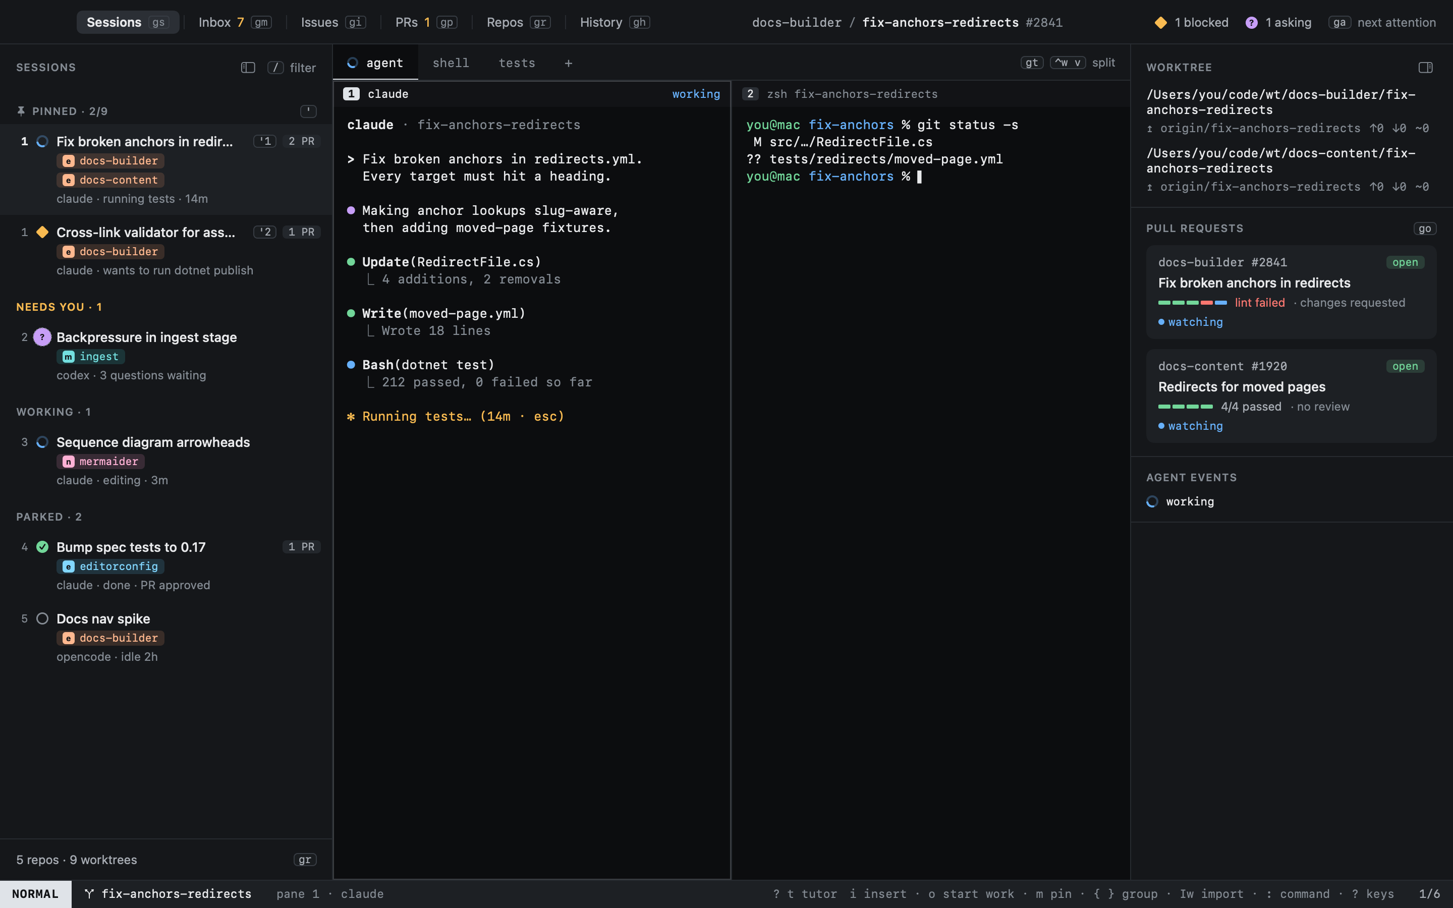This screenshot has width=1453, height=908.
Task: Select Backpressure in ingest stage session
Action: (x=166, y=356)
